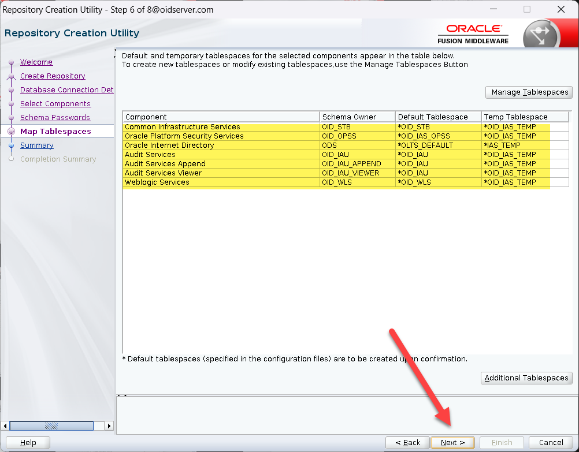The height and width of the screenshot is (452, 579).
Task: Go to Summary step link
Action: coord(36,145)
